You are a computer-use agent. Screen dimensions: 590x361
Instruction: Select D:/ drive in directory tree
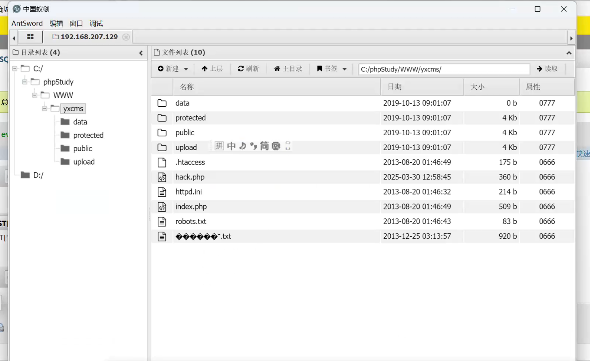coord(38,175)
